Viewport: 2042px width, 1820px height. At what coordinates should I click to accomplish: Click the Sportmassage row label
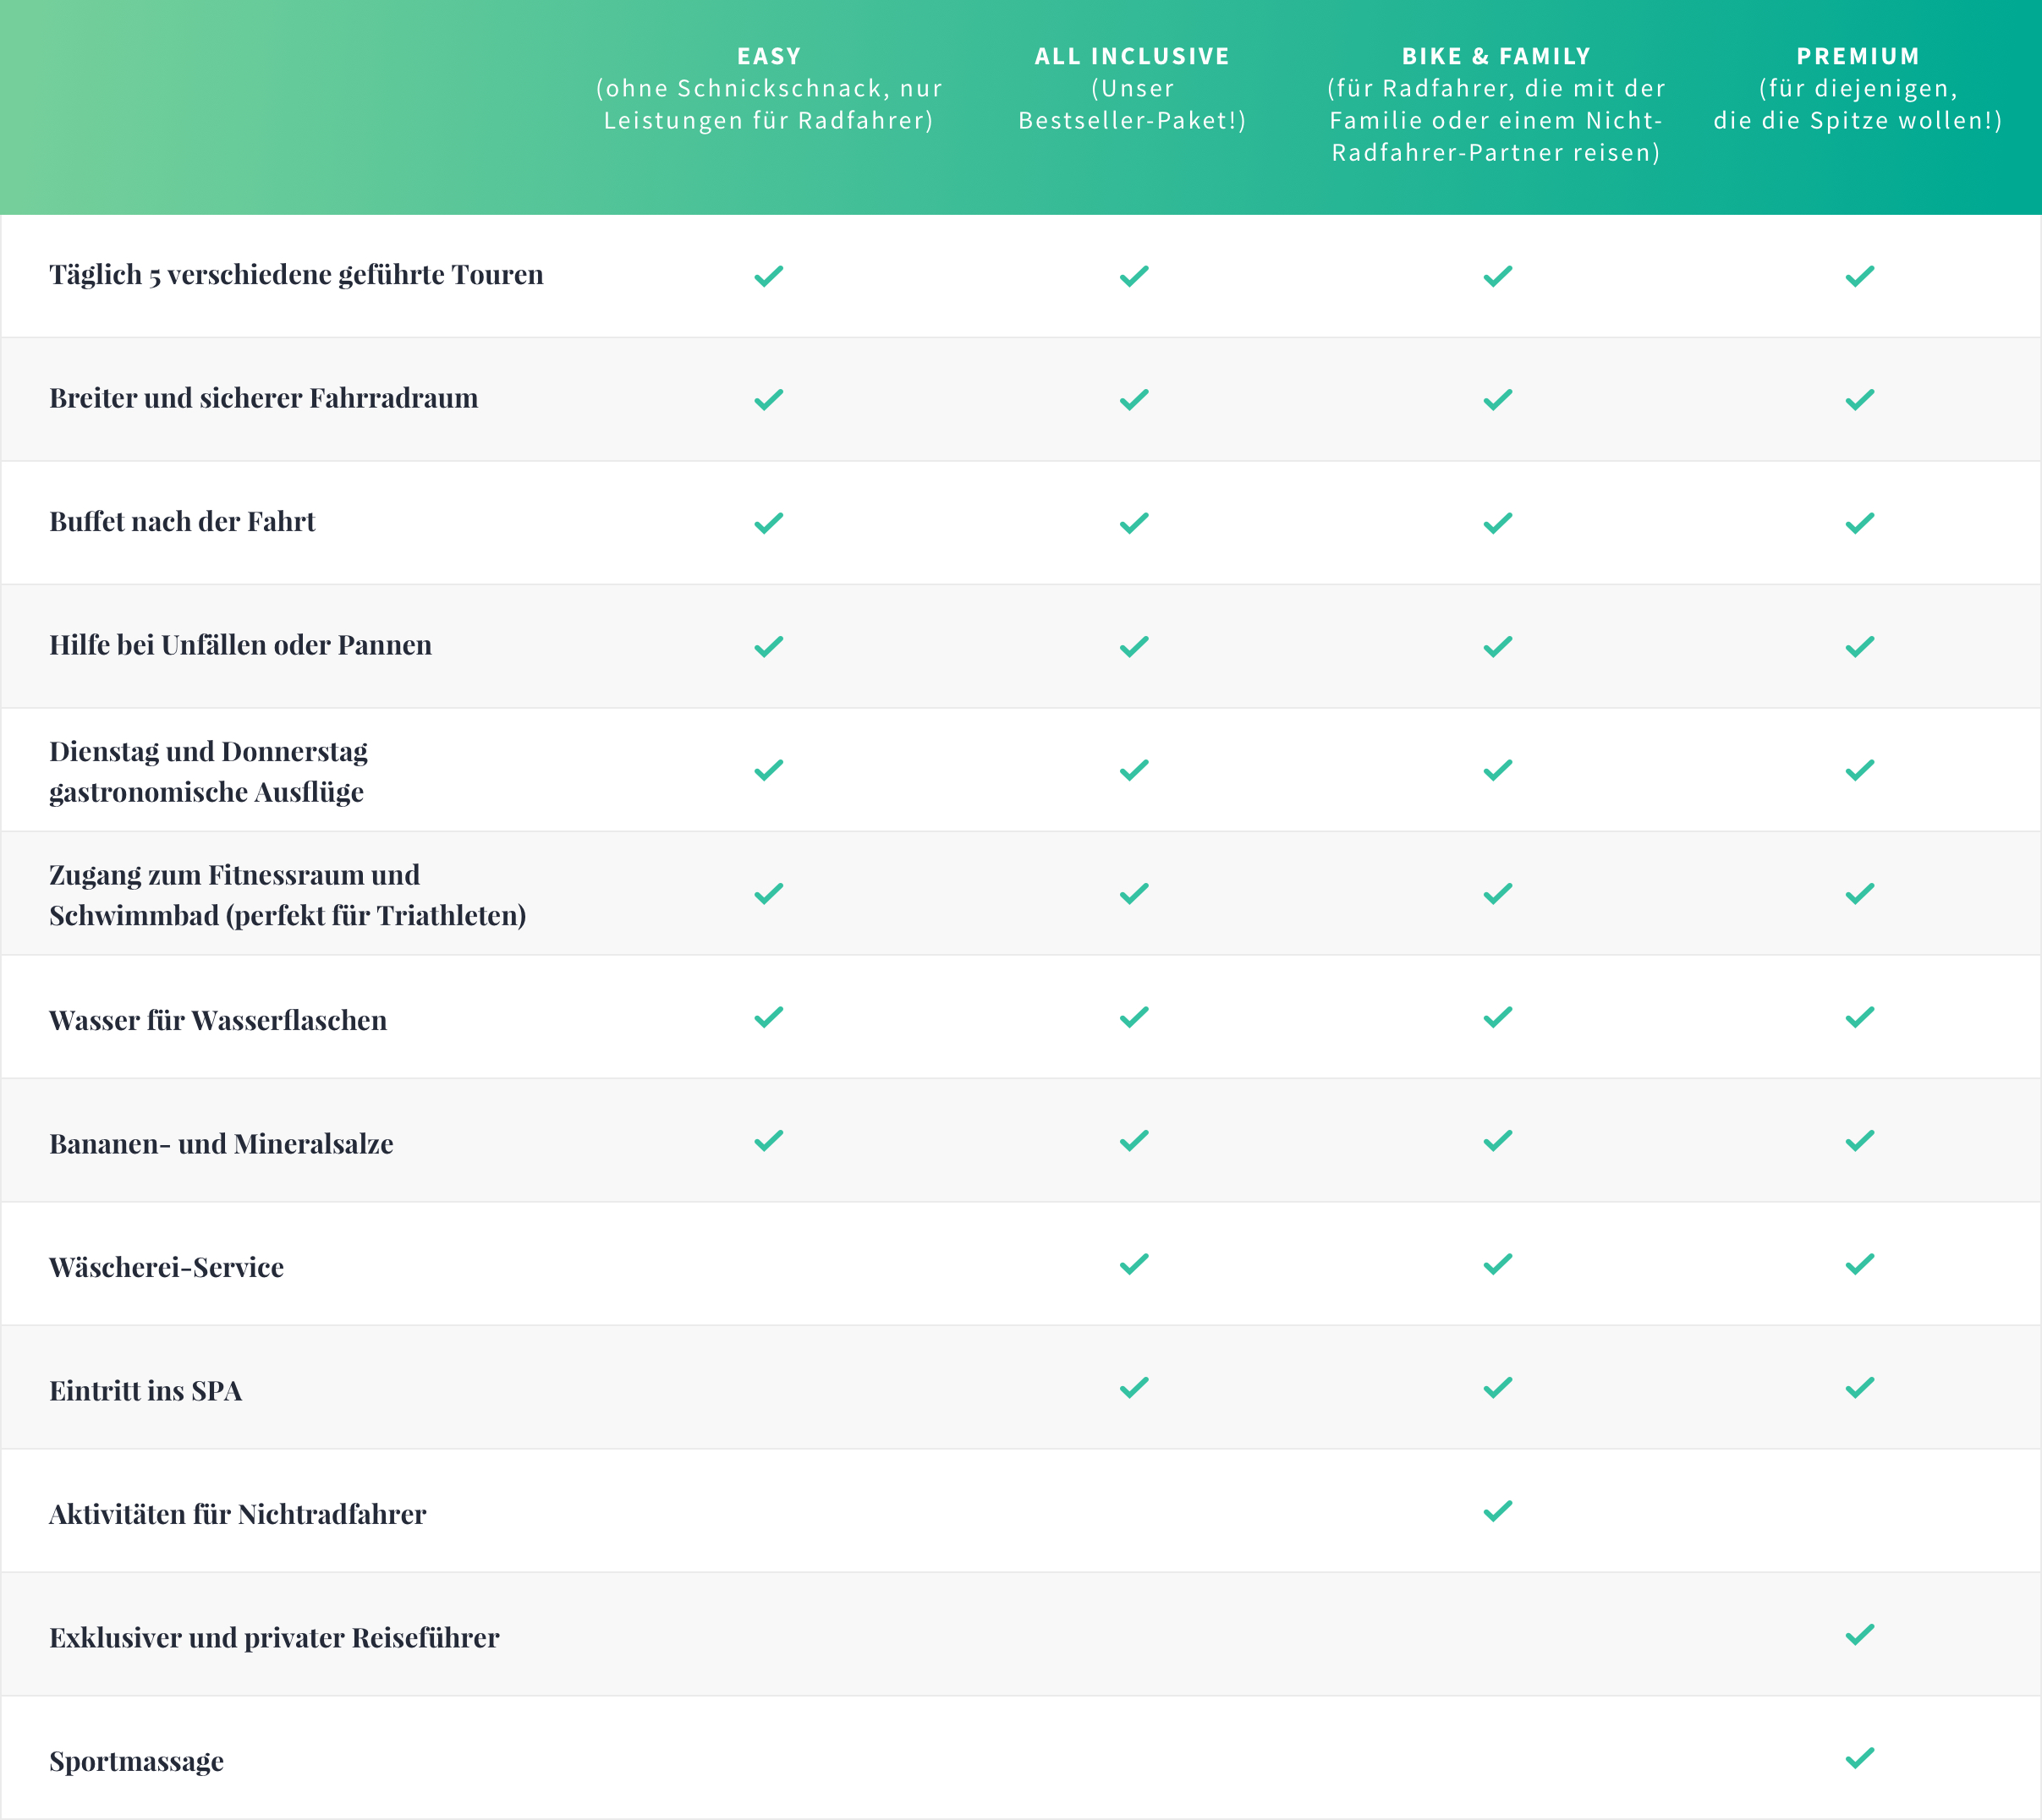[136, 1761]
